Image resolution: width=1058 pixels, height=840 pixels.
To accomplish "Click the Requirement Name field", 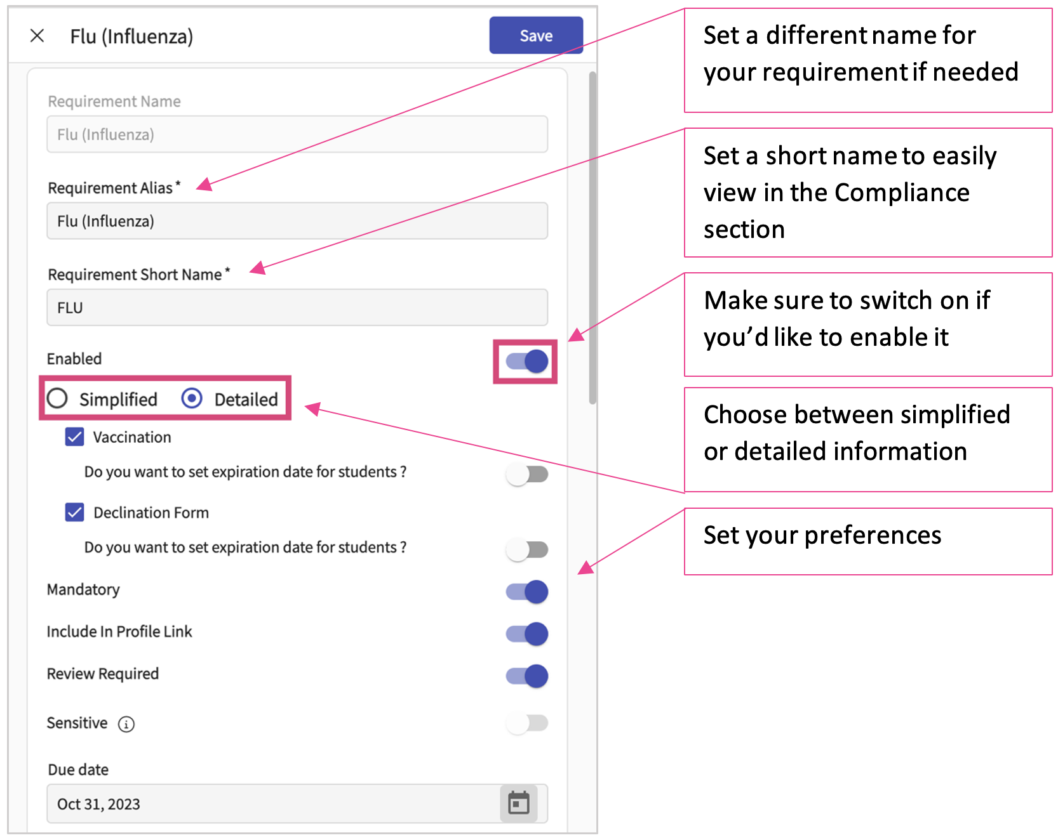I will (x=297, y=135).
